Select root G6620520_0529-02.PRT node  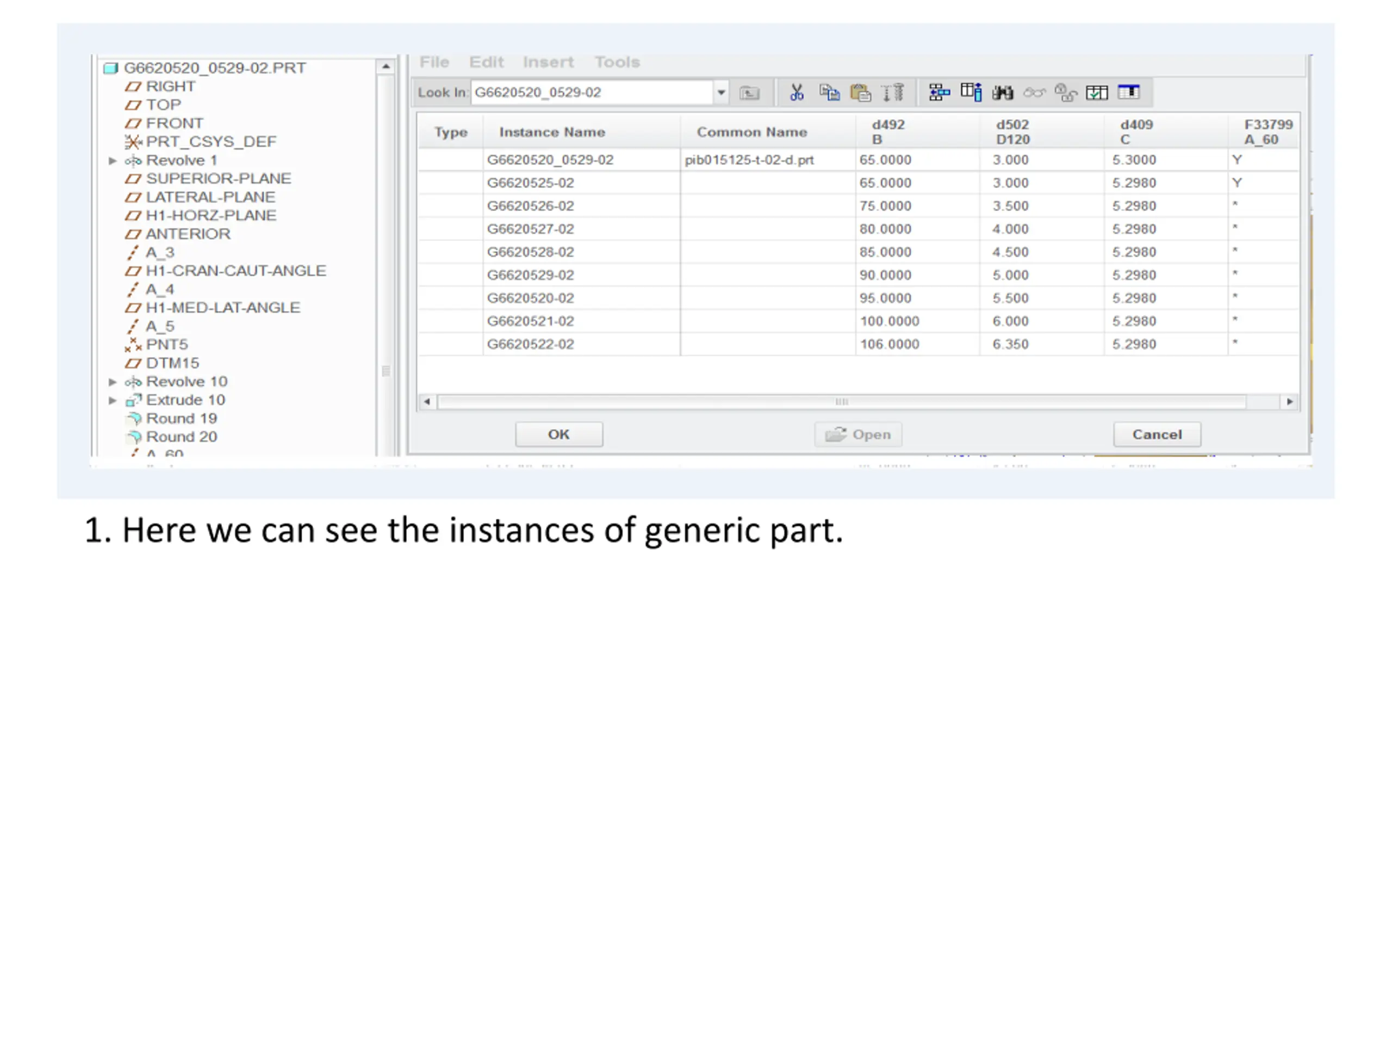point(215,67)
